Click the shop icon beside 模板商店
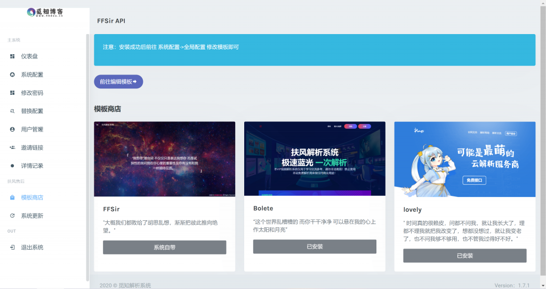This screenshot has width=546, height=289. pos(12,197)
